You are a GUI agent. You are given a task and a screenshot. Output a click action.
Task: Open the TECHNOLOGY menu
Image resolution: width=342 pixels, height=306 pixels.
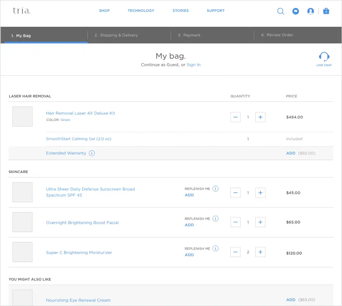tap(141, 10)
